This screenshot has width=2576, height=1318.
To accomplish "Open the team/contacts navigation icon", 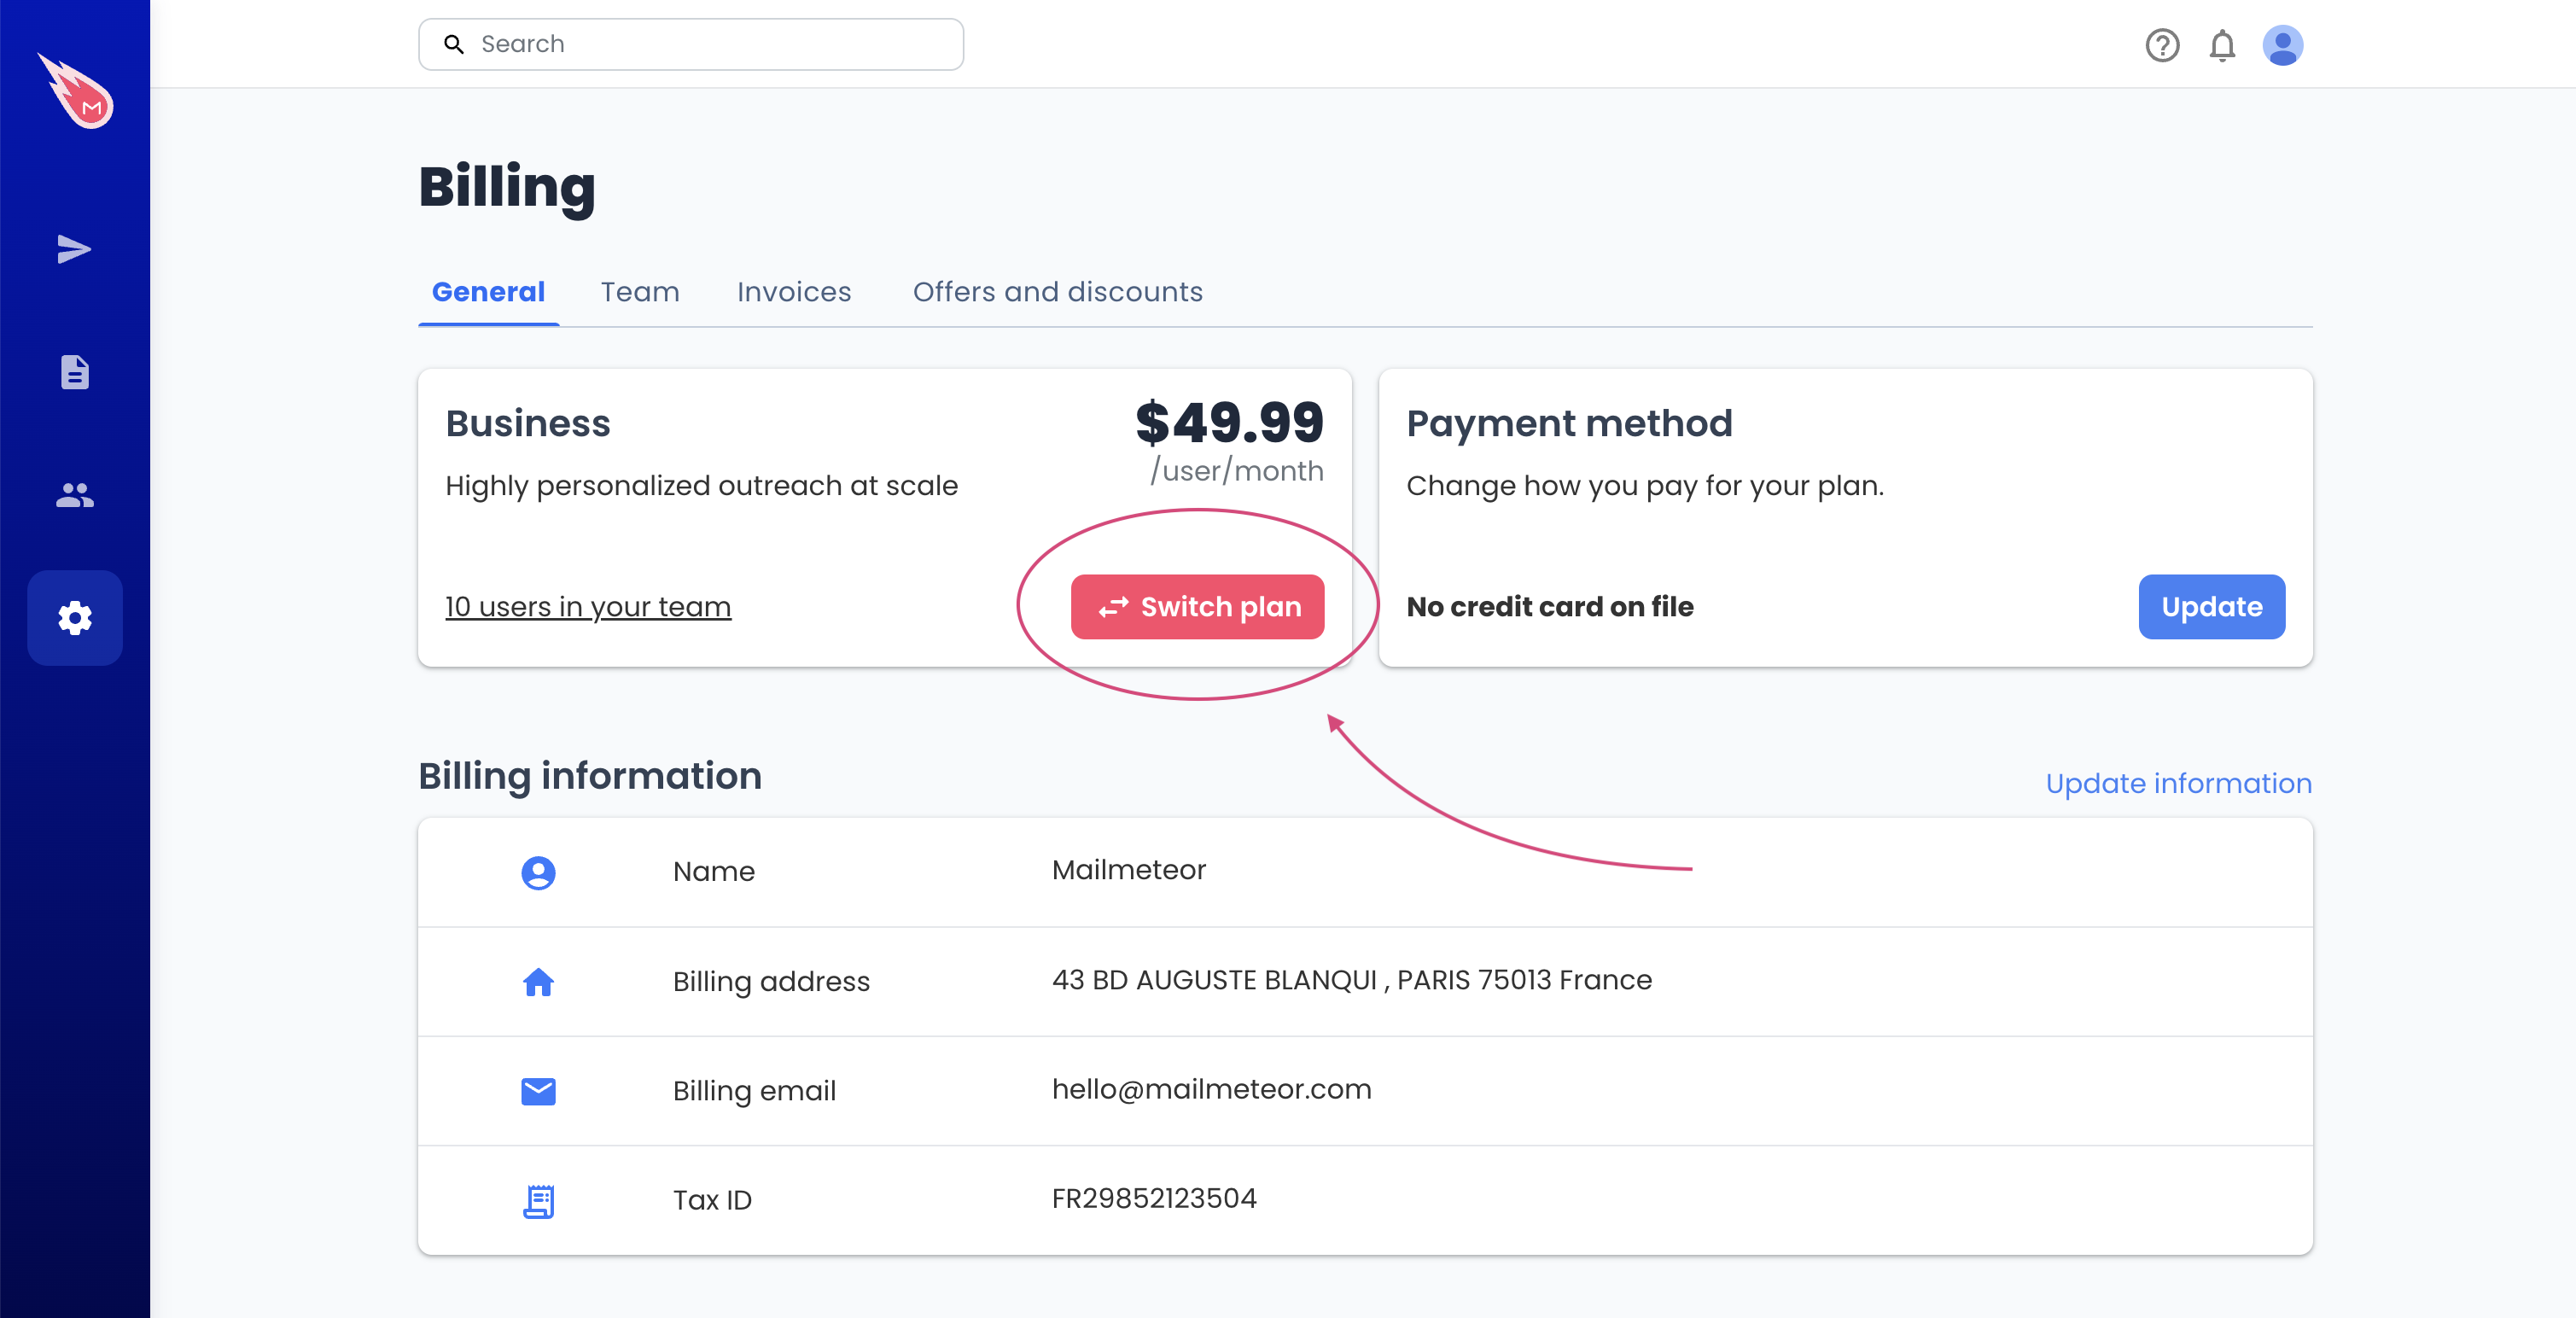I will 76,494.
